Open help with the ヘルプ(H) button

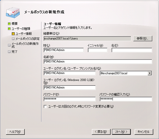(15, 132)
